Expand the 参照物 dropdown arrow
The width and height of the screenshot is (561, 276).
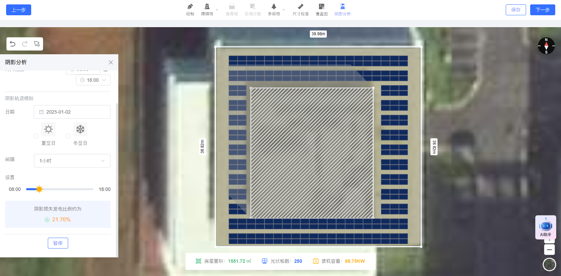[x=284, y=10]
